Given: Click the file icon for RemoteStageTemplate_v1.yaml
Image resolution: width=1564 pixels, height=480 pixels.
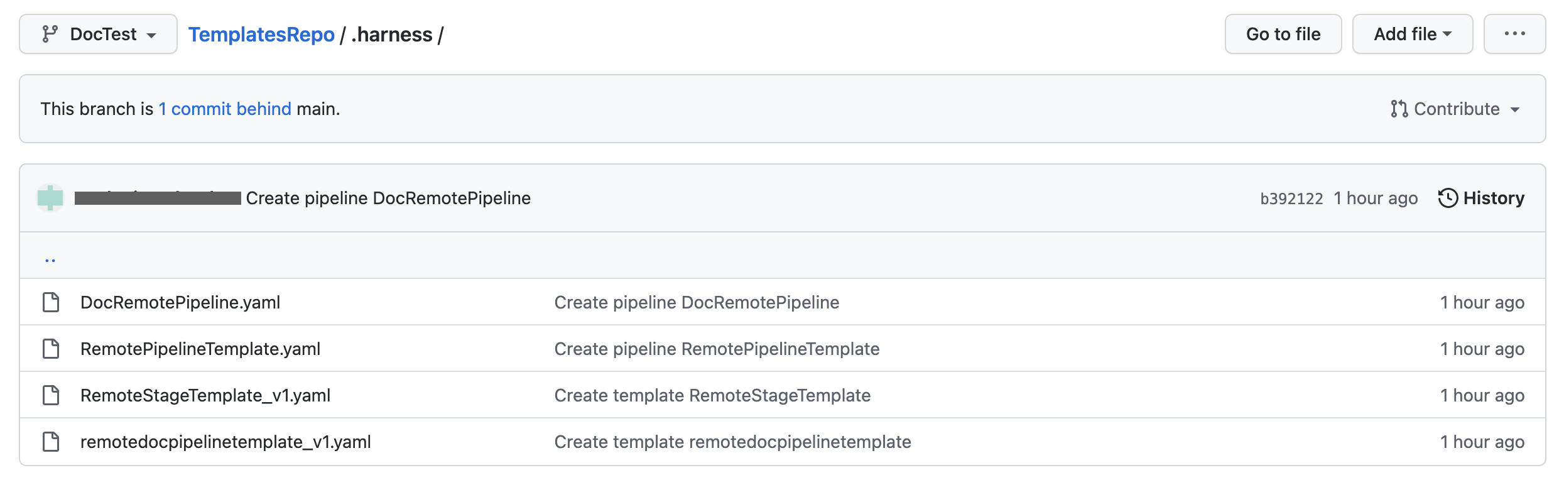Looking at the screenshot, I should click(x=51, y=395).
